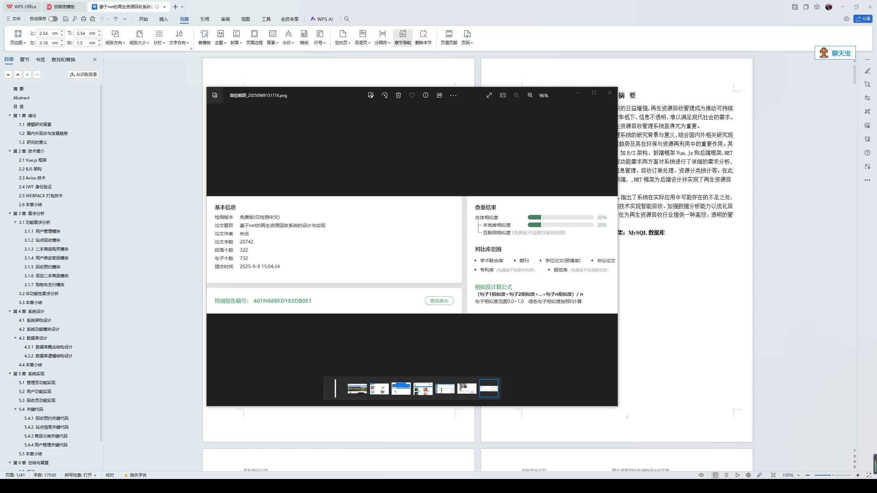Insert a 空白页 blank page

342,37
